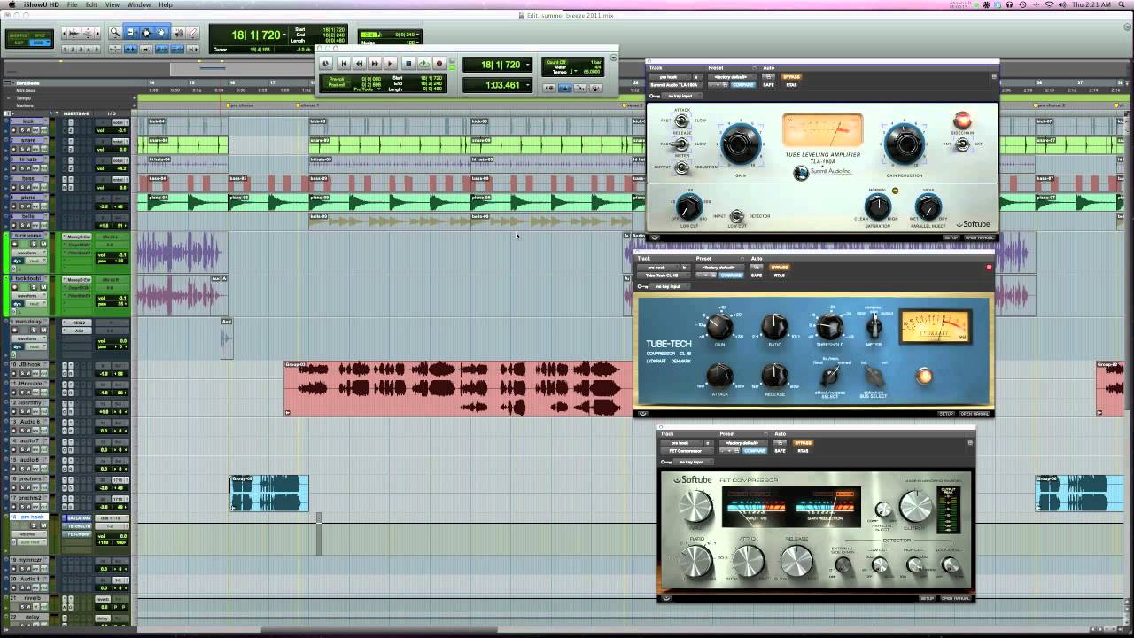Screen dimensions: 1134x638
Task: Click COMPARE on Tube-Tech CL 1B plugin
Action: [731, 276]
